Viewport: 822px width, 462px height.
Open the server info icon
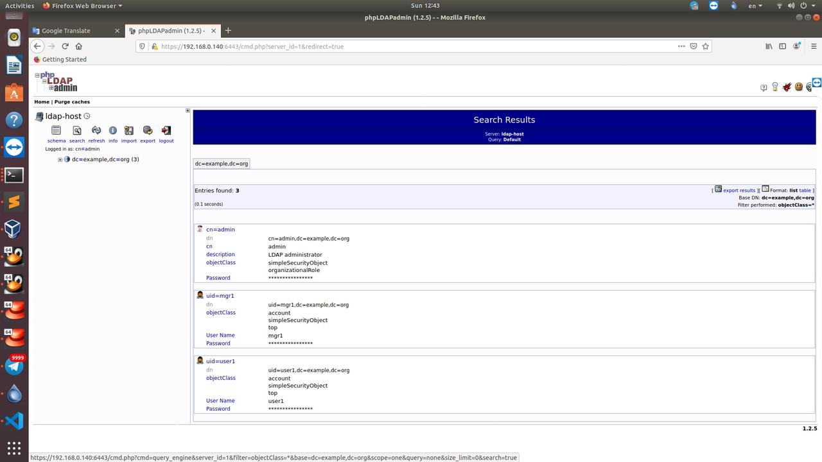click(113, 131)
